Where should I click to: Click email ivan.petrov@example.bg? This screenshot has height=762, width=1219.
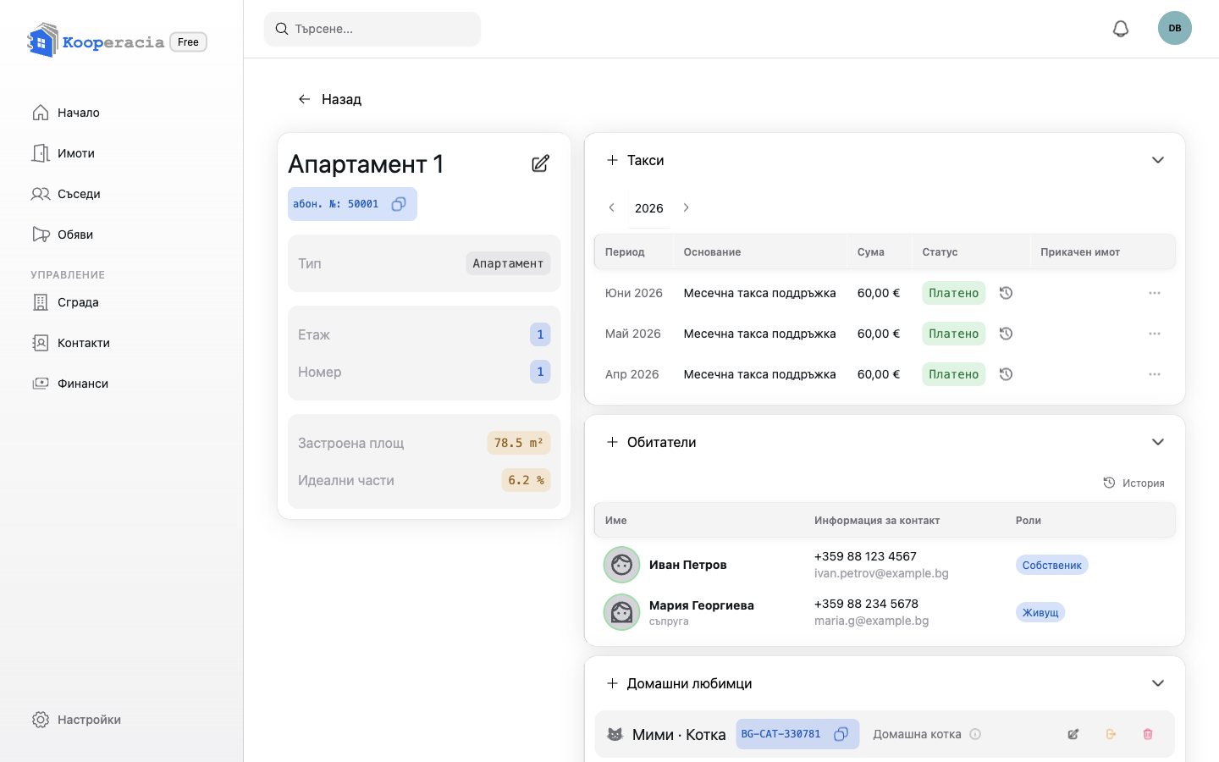881,573
